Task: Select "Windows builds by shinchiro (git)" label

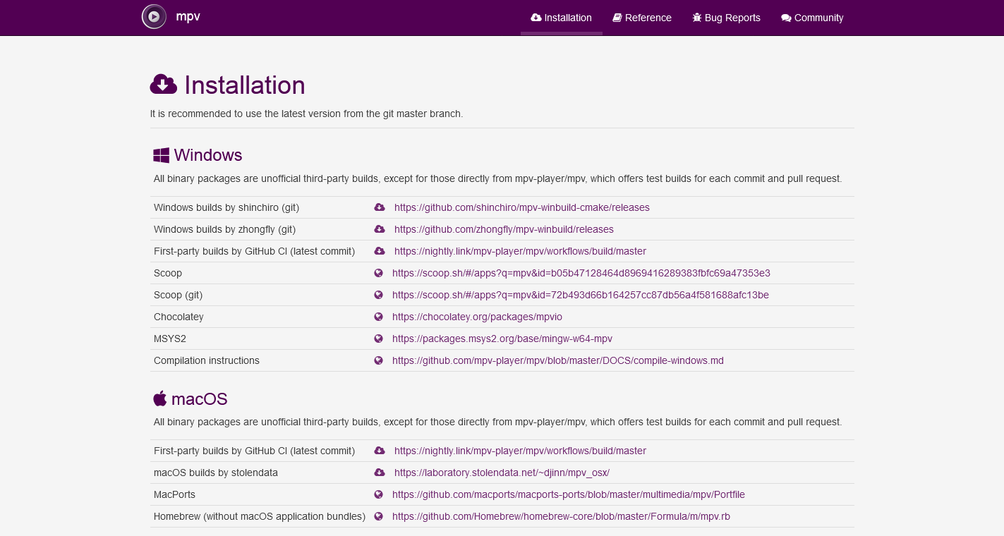Action: click(226, 207)
